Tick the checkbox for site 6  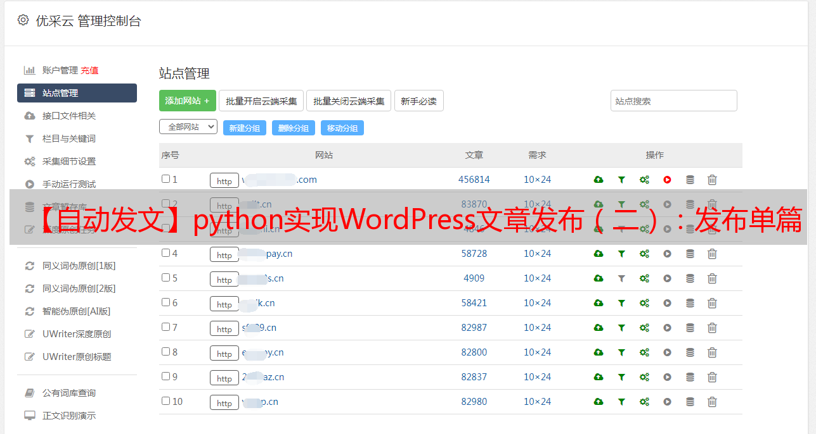[x=165, y=302]
